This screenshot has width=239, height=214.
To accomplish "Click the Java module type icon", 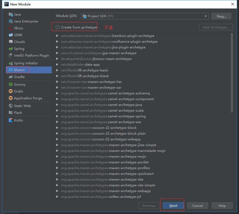I will 11,15.
